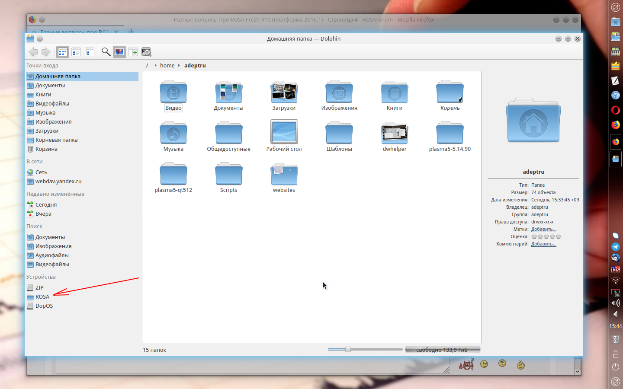The image size is (623, 389).
Task: Open Корзина trash in sidebar
Action: point(46,149)
